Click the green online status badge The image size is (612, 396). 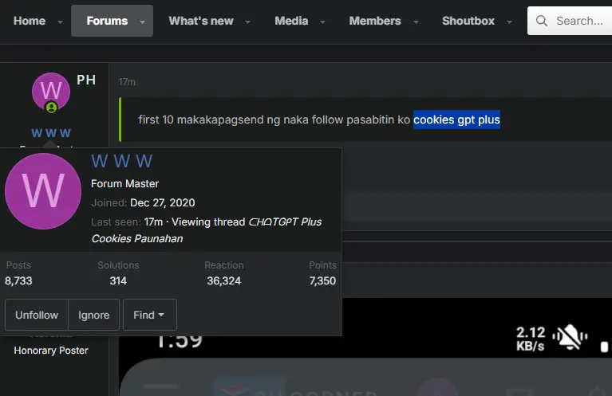pyautogui.click(x=51, y=108)
